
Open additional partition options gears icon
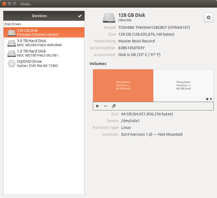click(114, 106)
